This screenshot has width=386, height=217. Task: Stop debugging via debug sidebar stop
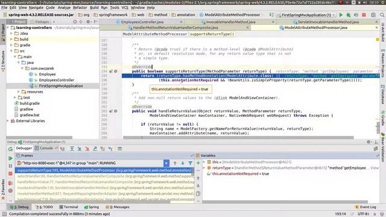(x=10, y=174)
